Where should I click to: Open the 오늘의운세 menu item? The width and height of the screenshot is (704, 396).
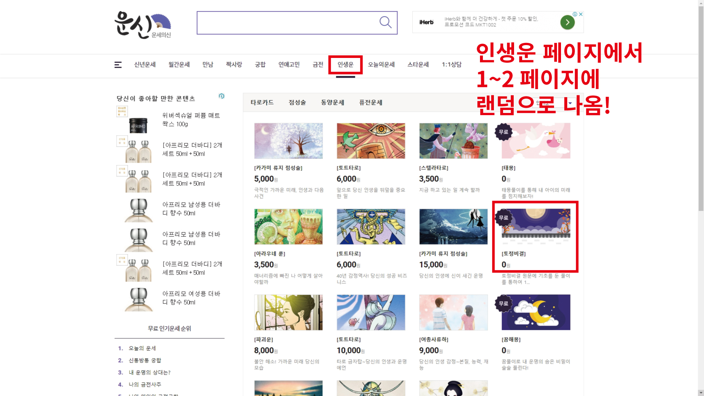point(381,65)
